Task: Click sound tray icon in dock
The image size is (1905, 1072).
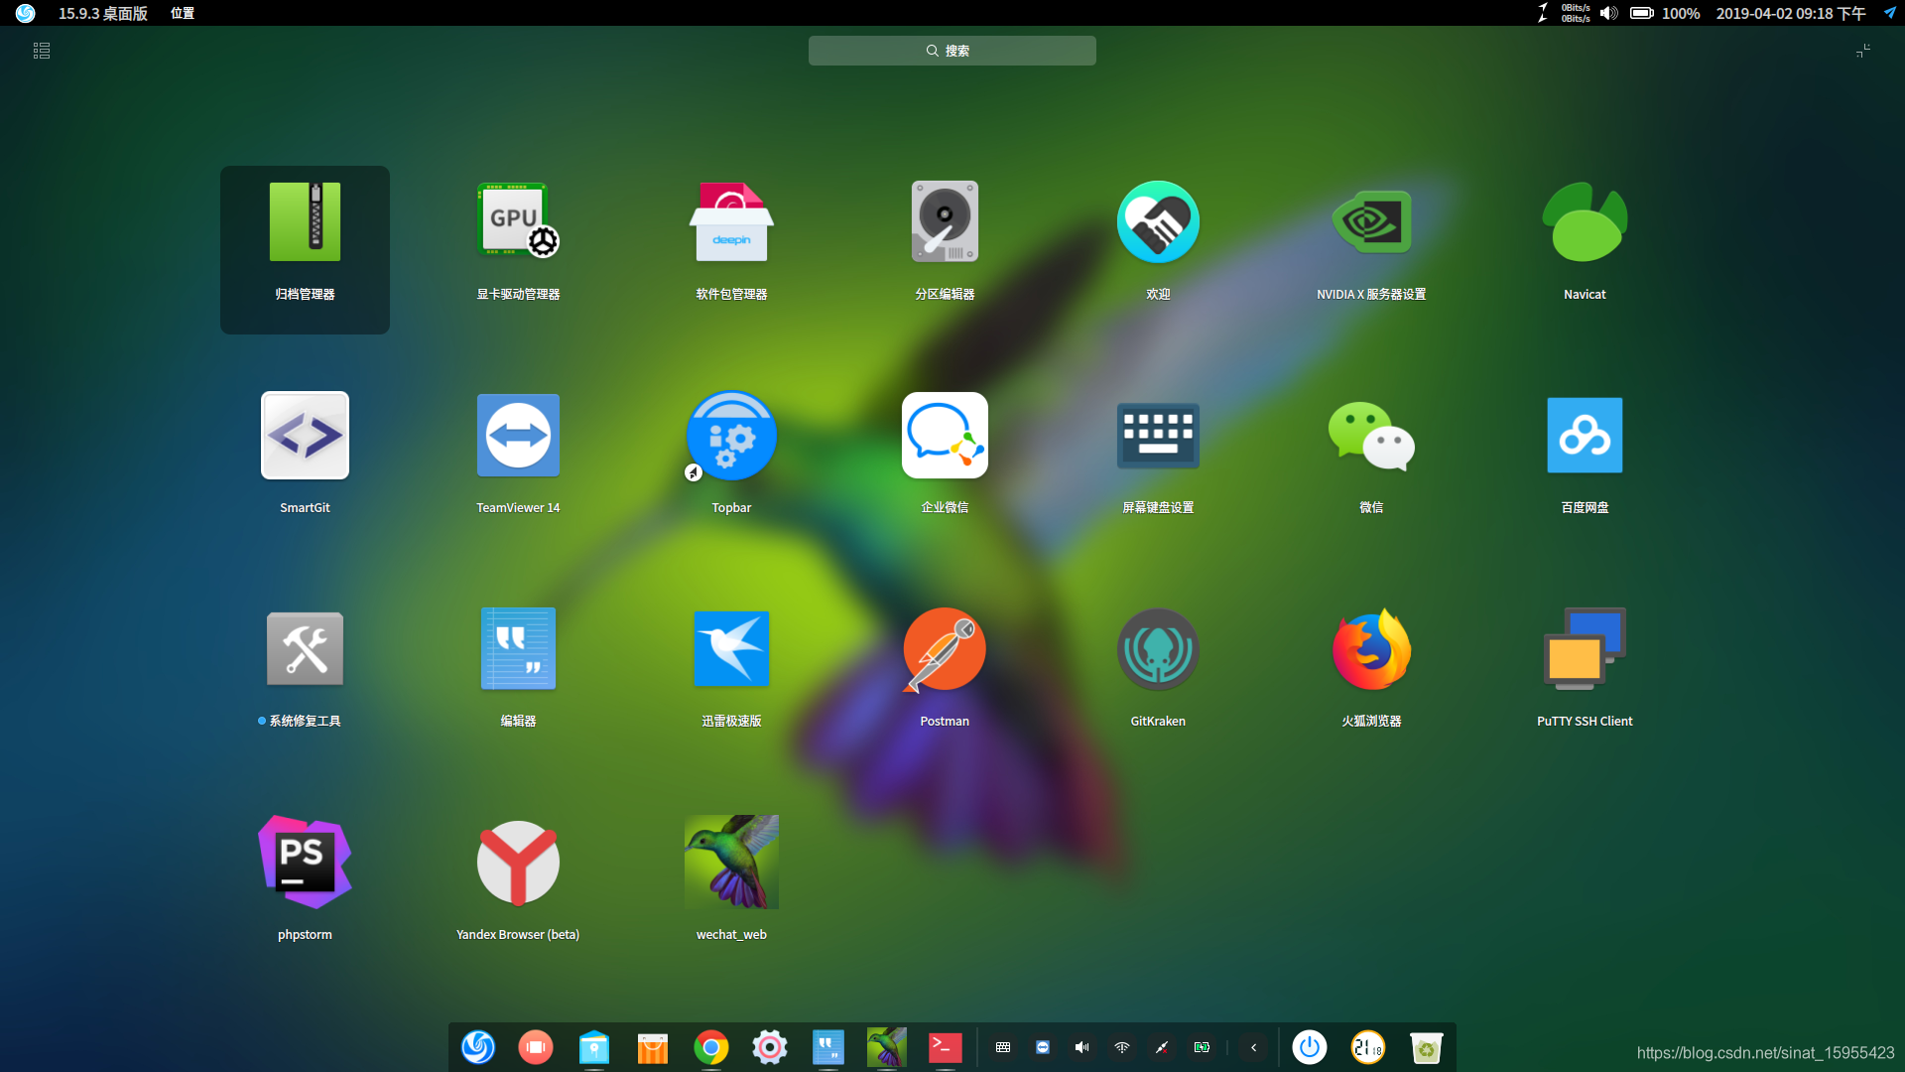Action: (1082, 1047)
